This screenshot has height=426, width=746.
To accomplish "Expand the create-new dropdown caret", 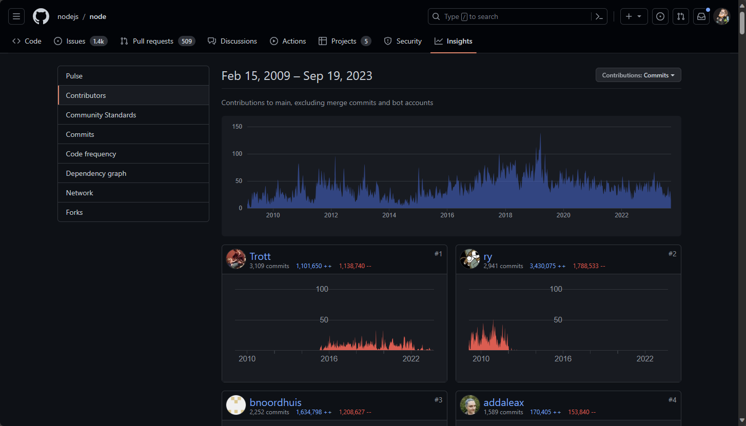I will pos(639,16).
